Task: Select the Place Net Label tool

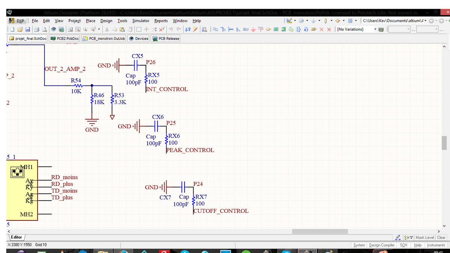Action: point(245,29)
